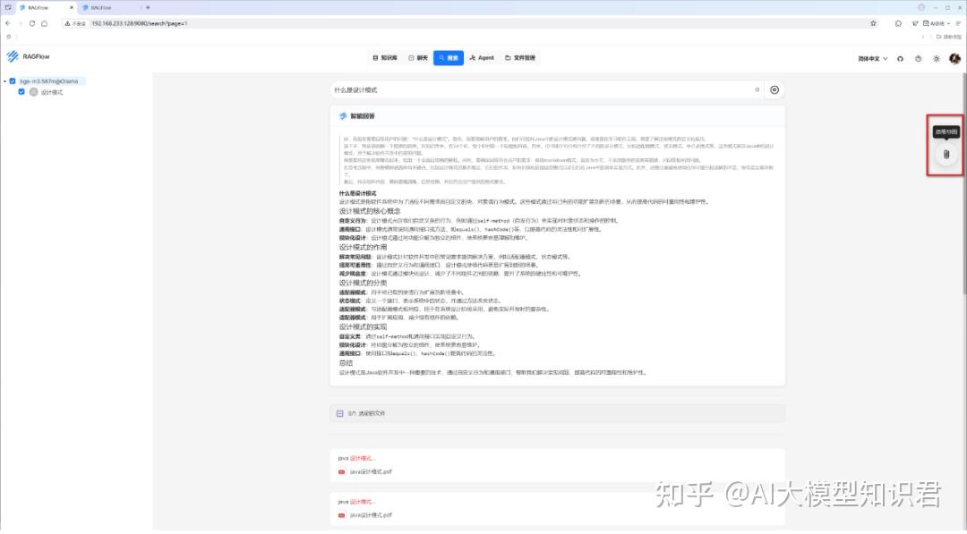967x534 pixels.
Task: Uncheck the 设计模式 checkbox
Action: point(21,92)
